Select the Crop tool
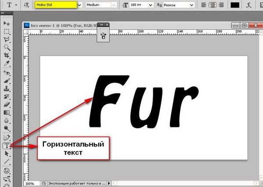This screenshot has width=263, height=187. tap(7, 56)
